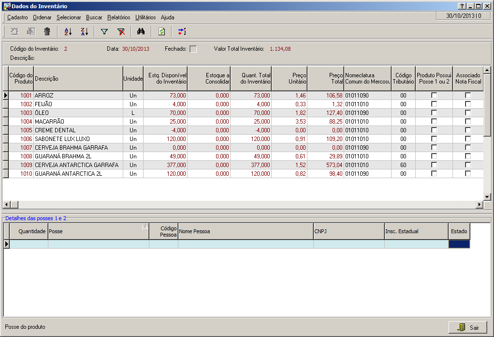The width and height of the screenshot is (494, 337).
Task: Click the column arrangement icon in toolbar
Action: pyautogui.click(x=182, y=32)
